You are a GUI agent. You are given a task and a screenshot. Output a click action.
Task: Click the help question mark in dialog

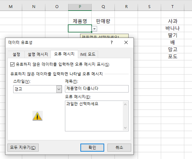112,43
